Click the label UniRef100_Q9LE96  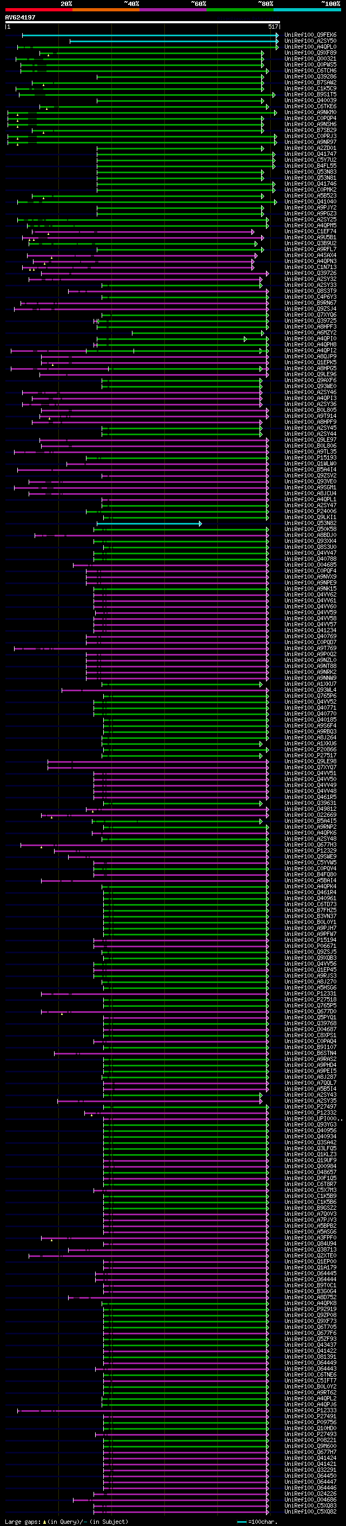(x=310, y=375)
